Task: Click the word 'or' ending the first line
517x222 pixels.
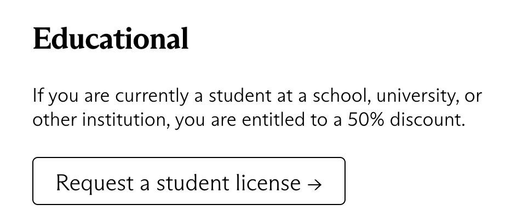Action: (473, 96)
